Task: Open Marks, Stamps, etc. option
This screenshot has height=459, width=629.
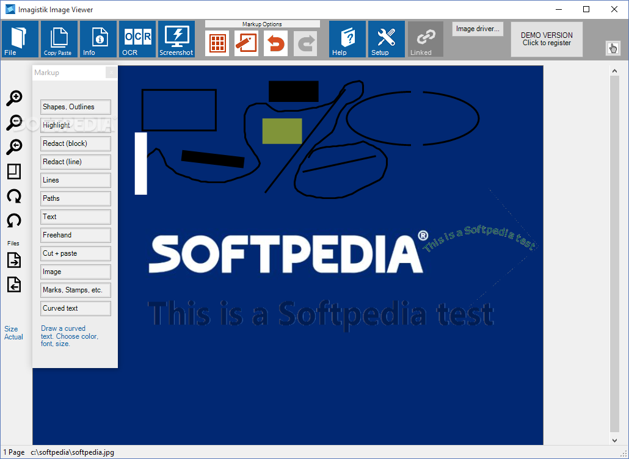Action: coord(76,291)
